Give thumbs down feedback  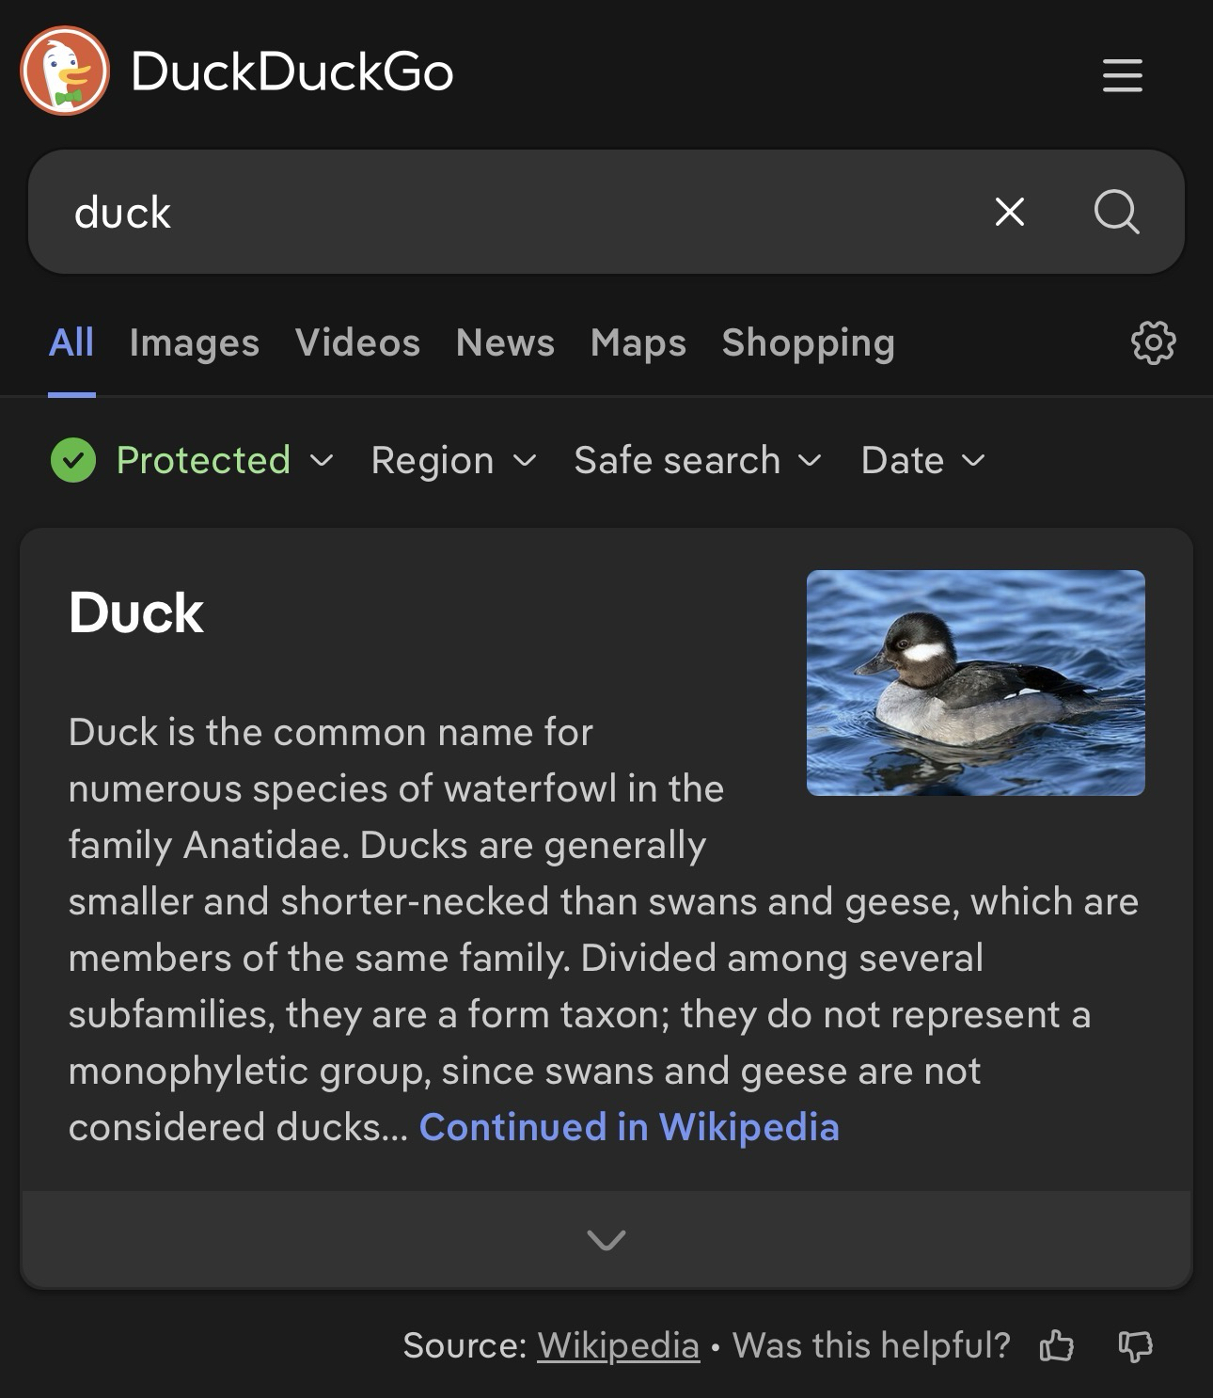click(x=1135, y=1346)
